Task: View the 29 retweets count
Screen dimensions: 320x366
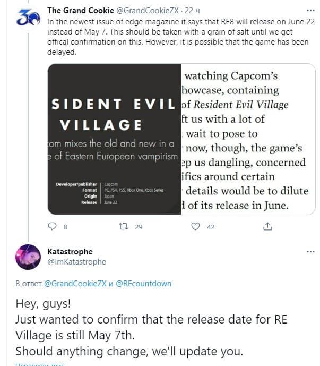Action: pyautogui.click(x=139, y=227)
